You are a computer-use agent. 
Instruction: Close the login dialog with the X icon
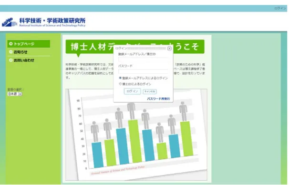pyautogui.click(x=169, y=49)
